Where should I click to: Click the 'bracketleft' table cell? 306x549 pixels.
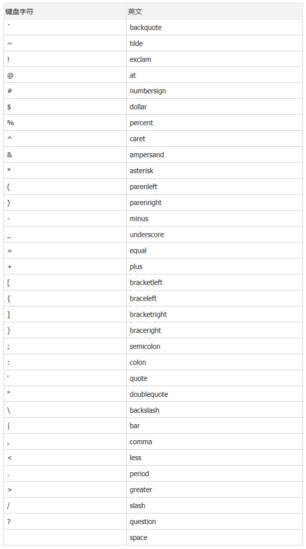[x=146, y=282]
